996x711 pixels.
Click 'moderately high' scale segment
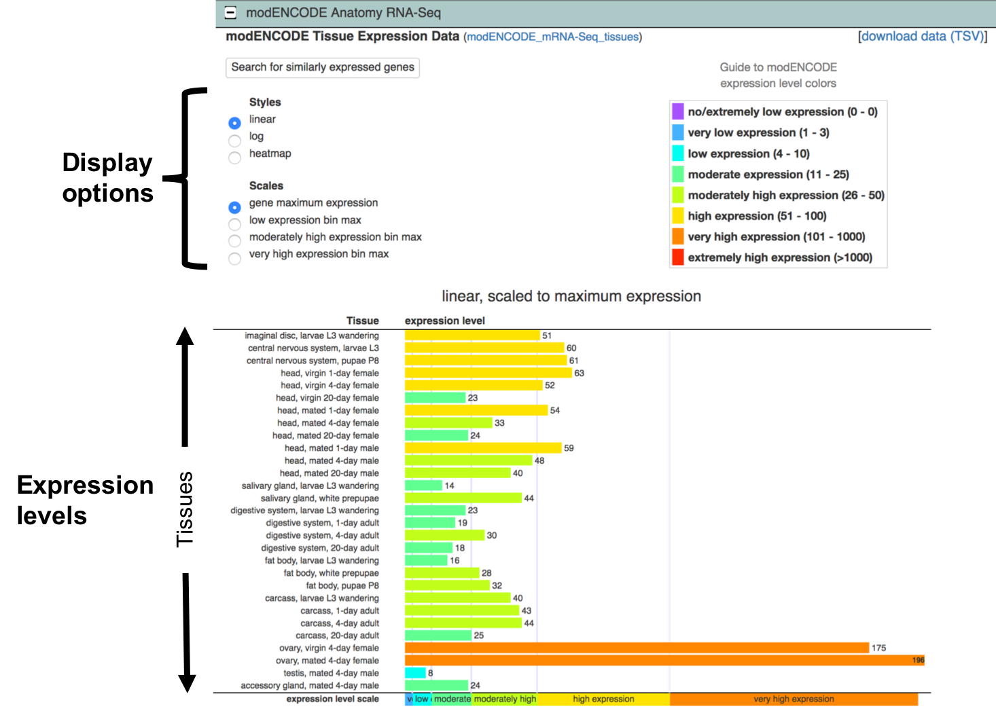[x=505, y=699]
